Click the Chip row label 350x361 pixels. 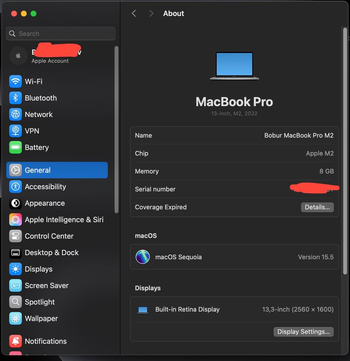click(142, 153)
